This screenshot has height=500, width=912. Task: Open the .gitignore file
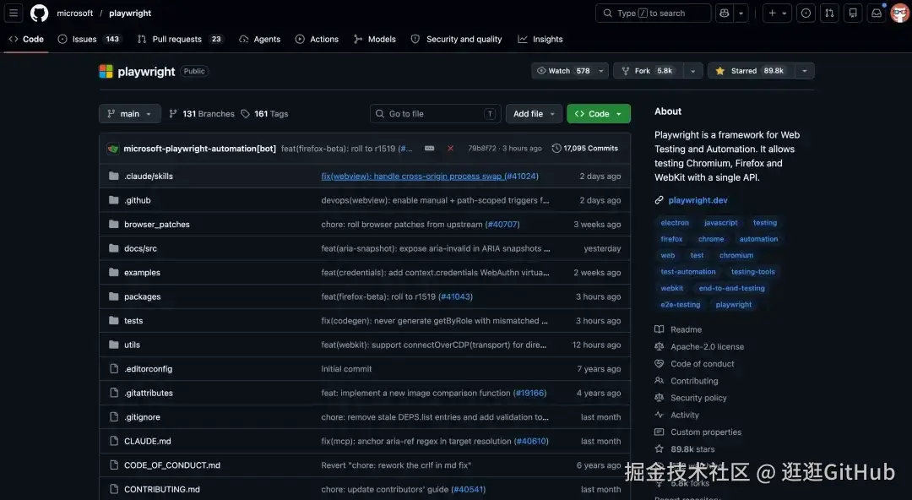click(x=142, y=416)
